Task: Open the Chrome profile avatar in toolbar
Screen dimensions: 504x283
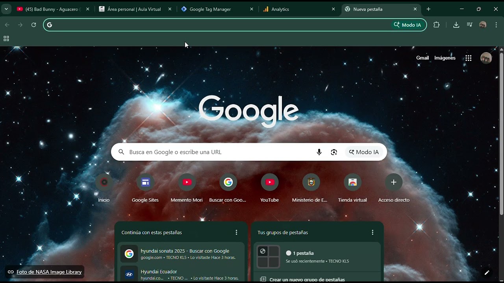Action: pos(483,25)
